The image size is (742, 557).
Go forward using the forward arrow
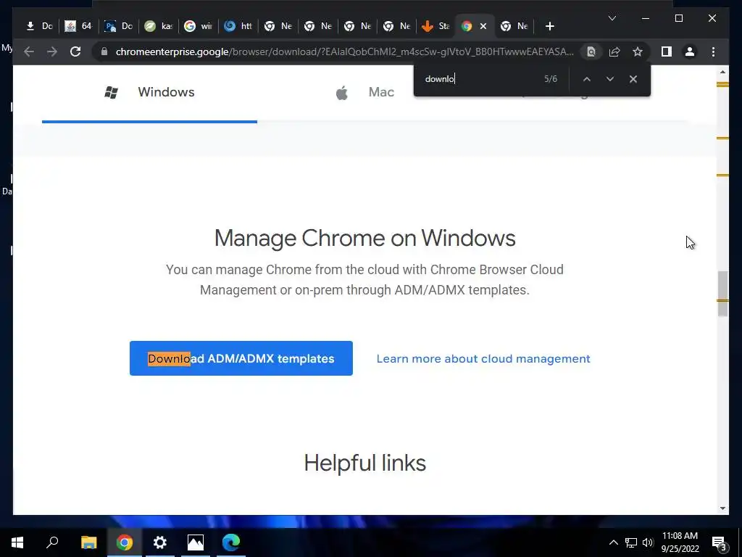pos(52,51)
